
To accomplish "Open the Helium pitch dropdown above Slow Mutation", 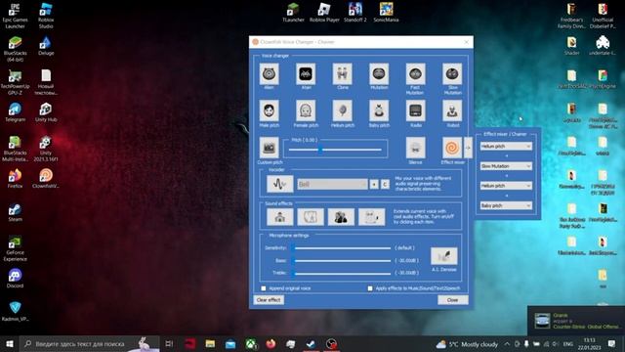I will click(506, 146).
